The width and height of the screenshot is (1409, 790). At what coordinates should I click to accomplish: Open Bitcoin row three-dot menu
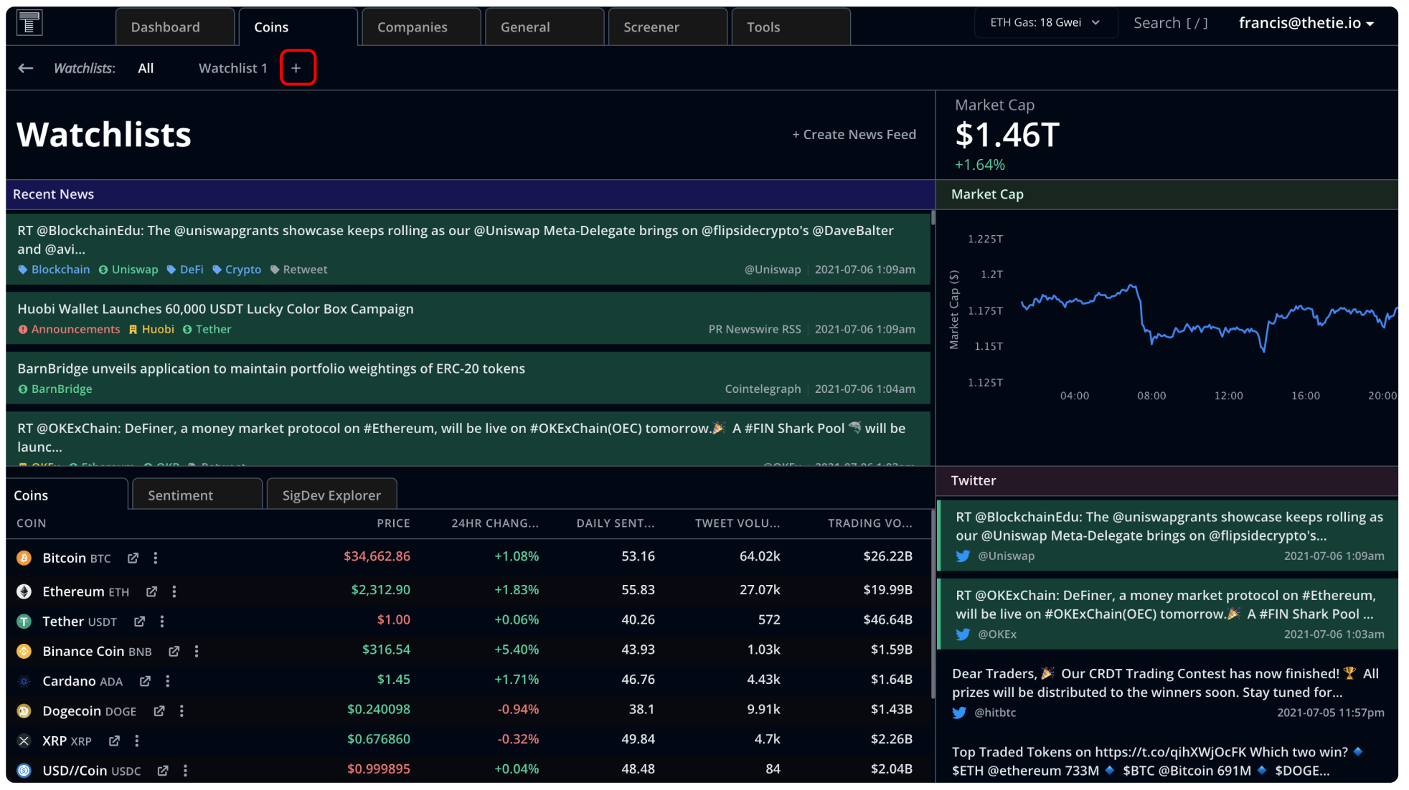click(156, 558)
